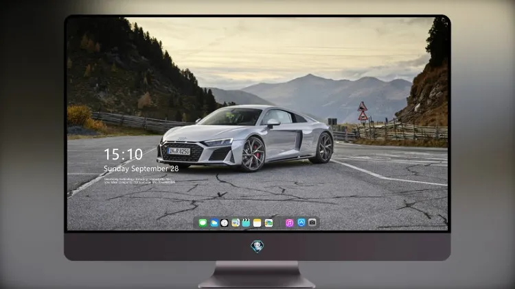Open the Maps app icon in the dock
The image size is (515, 289).
click(236, 223)
